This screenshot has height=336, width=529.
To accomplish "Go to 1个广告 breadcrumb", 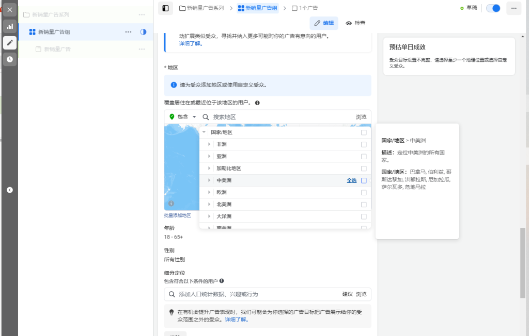I will coord(305,8).
